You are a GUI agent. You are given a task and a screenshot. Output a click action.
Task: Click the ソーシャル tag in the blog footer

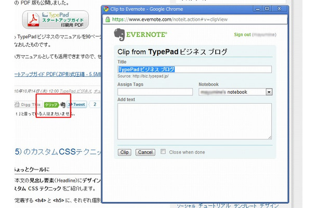tap(186, 206)
